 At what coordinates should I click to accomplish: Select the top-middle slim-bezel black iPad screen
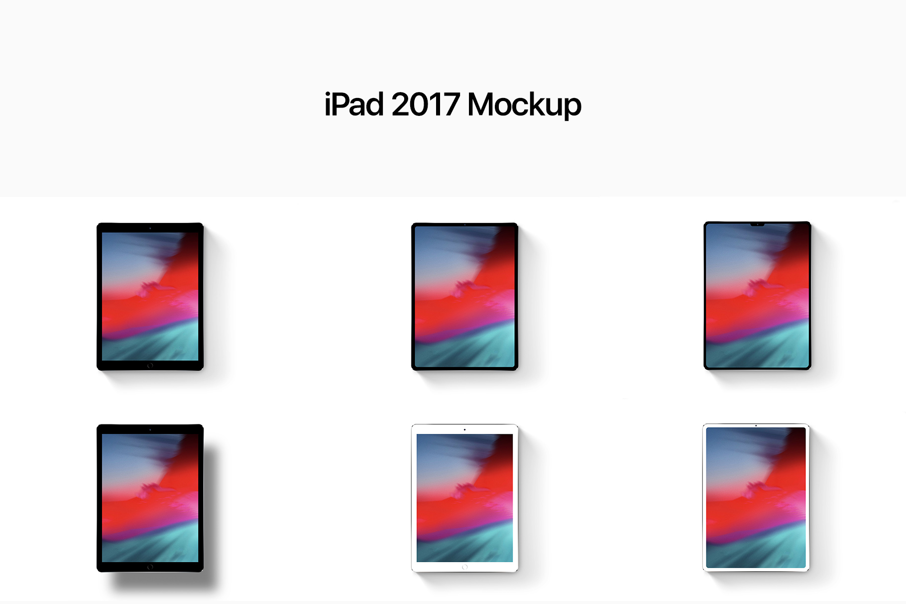click(464, 297)
